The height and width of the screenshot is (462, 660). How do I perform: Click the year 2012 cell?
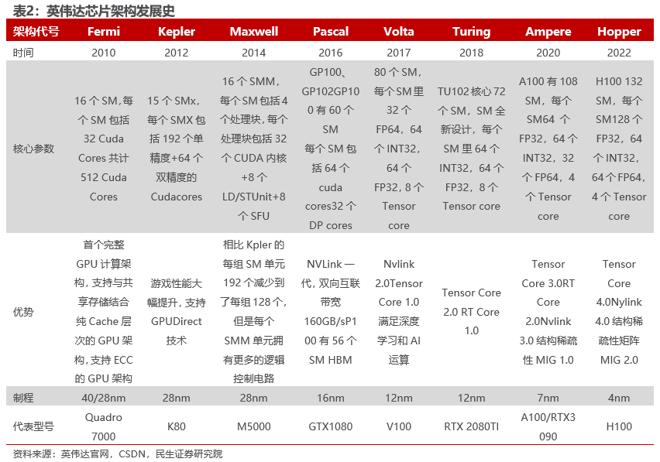click(x=177, y=53)
